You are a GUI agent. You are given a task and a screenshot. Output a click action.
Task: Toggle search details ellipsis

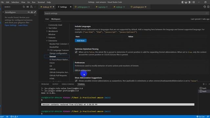pyautogui.click(x=35, y=15)
